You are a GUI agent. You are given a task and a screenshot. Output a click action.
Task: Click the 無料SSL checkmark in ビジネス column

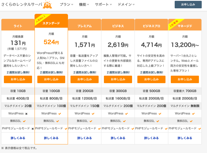tap(124, 121)
